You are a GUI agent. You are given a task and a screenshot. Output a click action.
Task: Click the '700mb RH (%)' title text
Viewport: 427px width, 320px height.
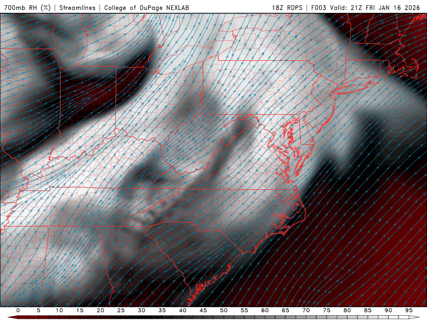click(28, 7)
